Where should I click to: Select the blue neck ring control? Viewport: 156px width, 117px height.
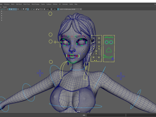(x=78, y=69)
